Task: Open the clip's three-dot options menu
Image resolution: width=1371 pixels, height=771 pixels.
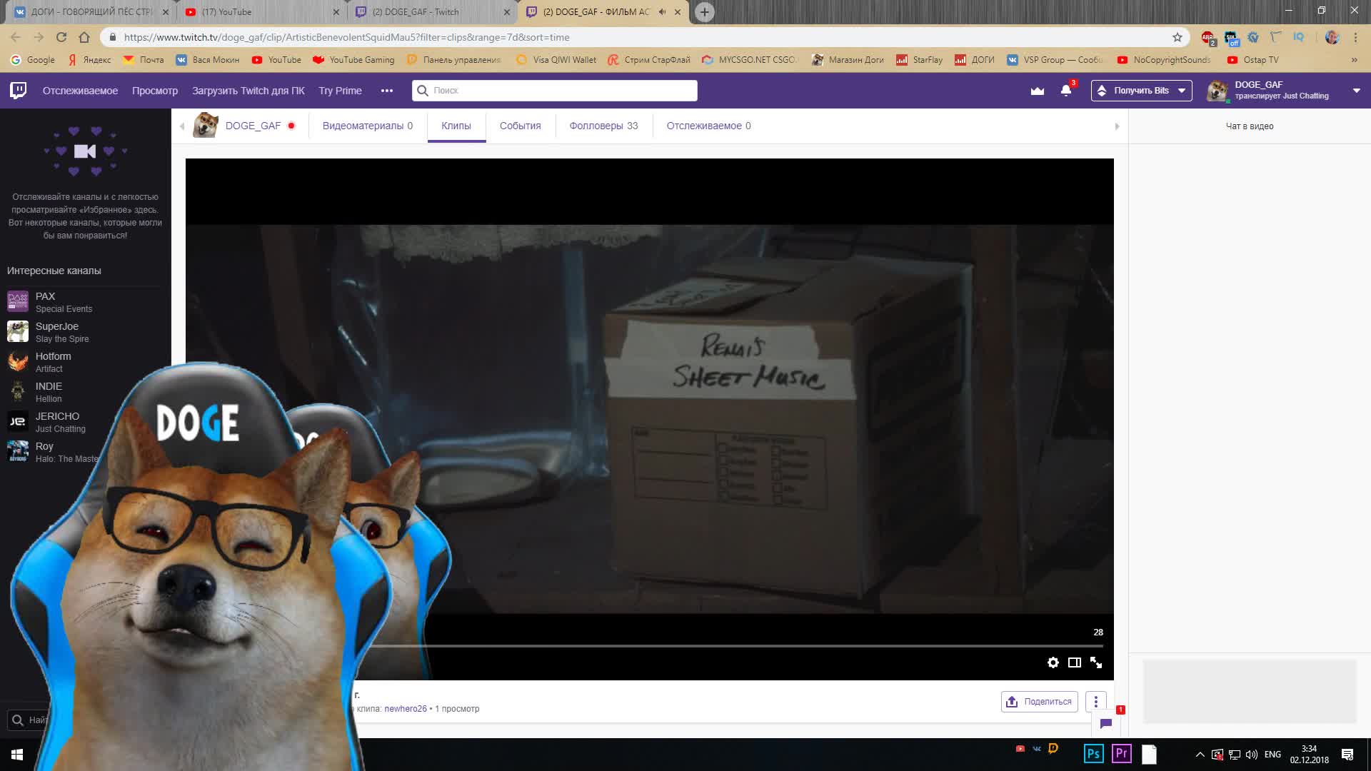Action: (1095, 702)
